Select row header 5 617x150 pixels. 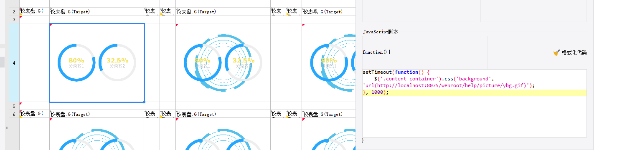click(14, 106)
